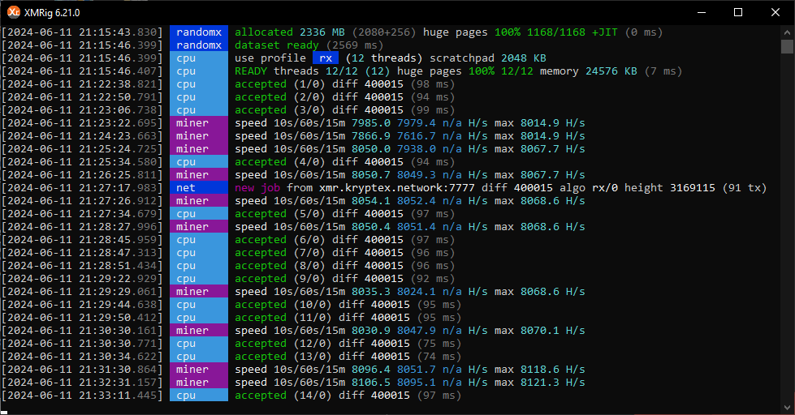Click the 'dataset ready' text
This screenshot has height=415, width=795.
(276, 45)
